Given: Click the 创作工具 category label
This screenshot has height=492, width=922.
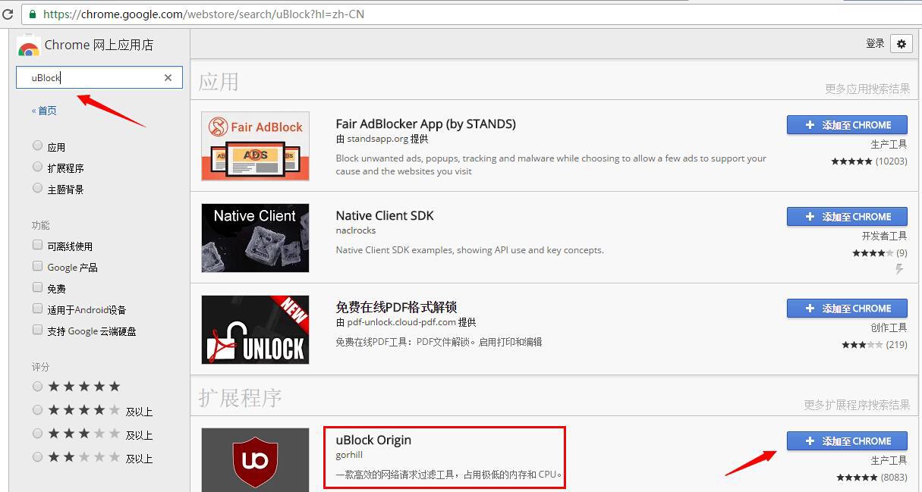Looking at the screenshot, I should point(889,327).
